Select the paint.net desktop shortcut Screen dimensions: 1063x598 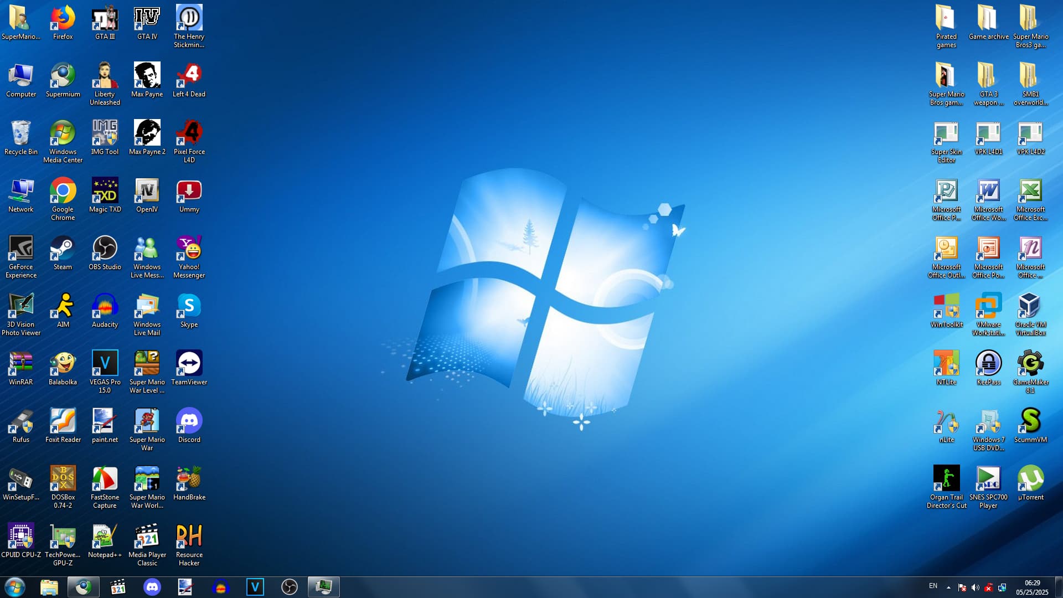pyautogui.click(x=105, y=425)
